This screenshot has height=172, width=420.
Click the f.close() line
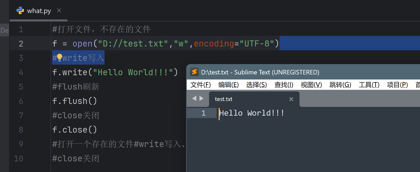point(75,130)
